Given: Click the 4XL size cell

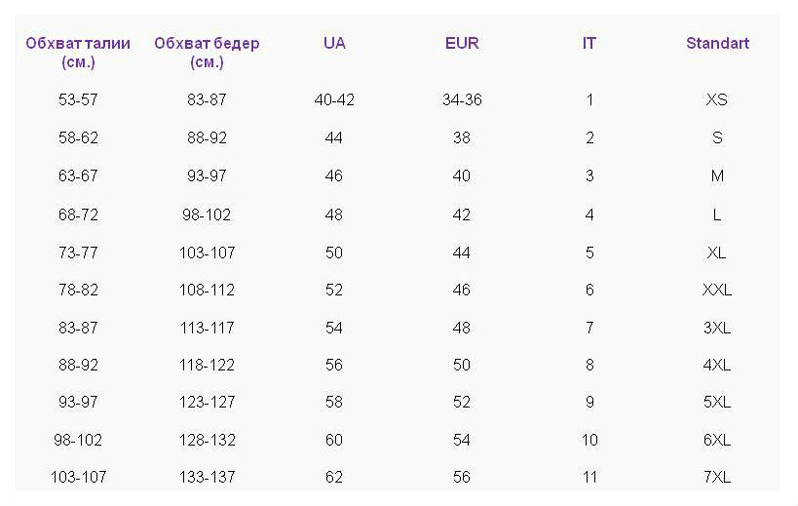Looking at the screenshot, I should tap(716, 365).
